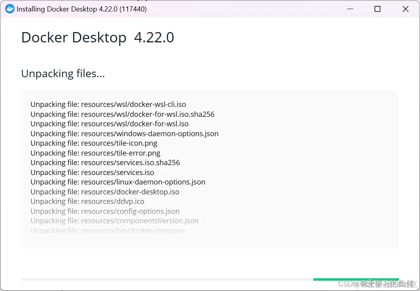Click the Docker whale icon in title bar
This screenshot has width=420, height=291.
(x=9, y=9)
